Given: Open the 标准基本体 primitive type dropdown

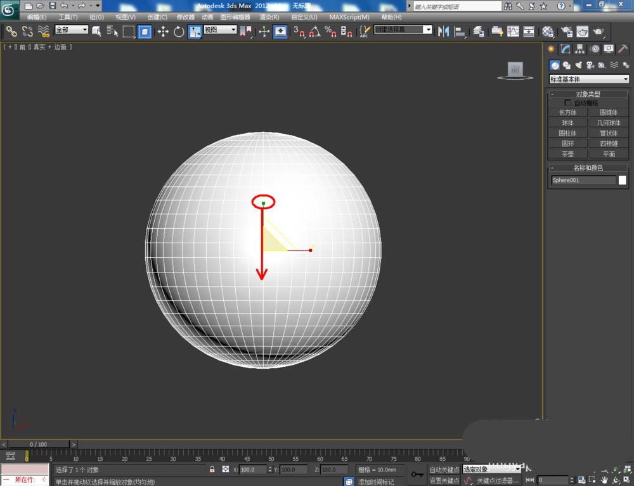Looking at the screenshot, I should [x=589, y=79].
